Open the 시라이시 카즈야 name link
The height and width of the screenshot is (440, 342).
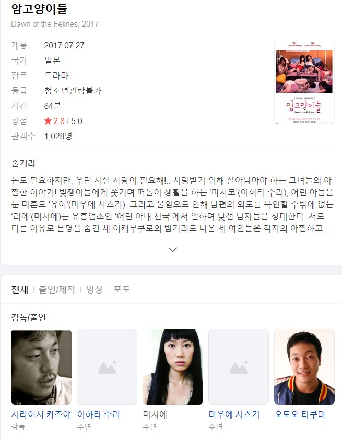pos(41,414)
